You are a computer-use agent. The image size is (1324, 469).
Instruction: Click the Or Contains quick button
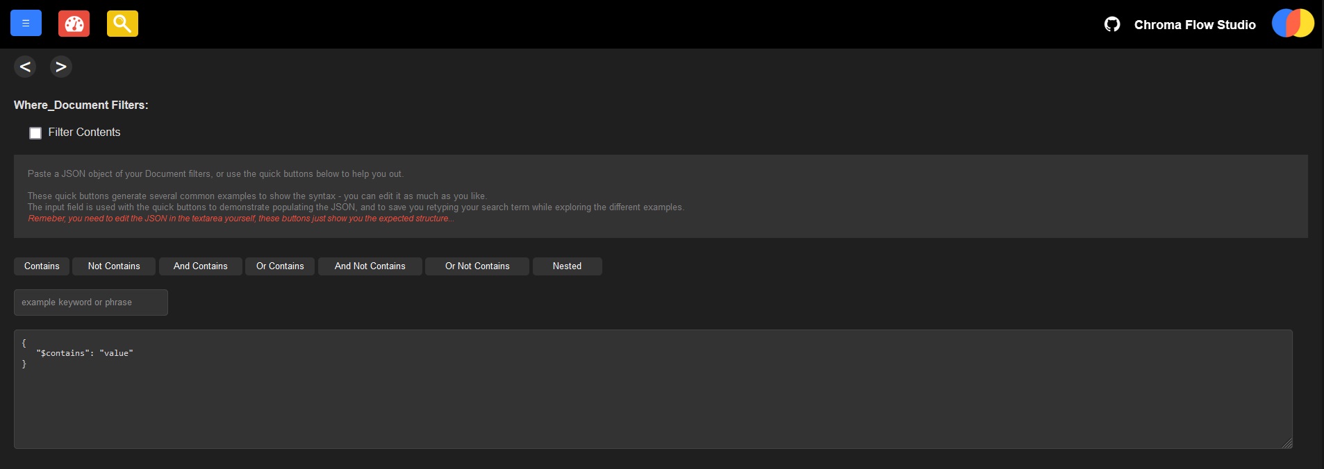pos(280,266)
